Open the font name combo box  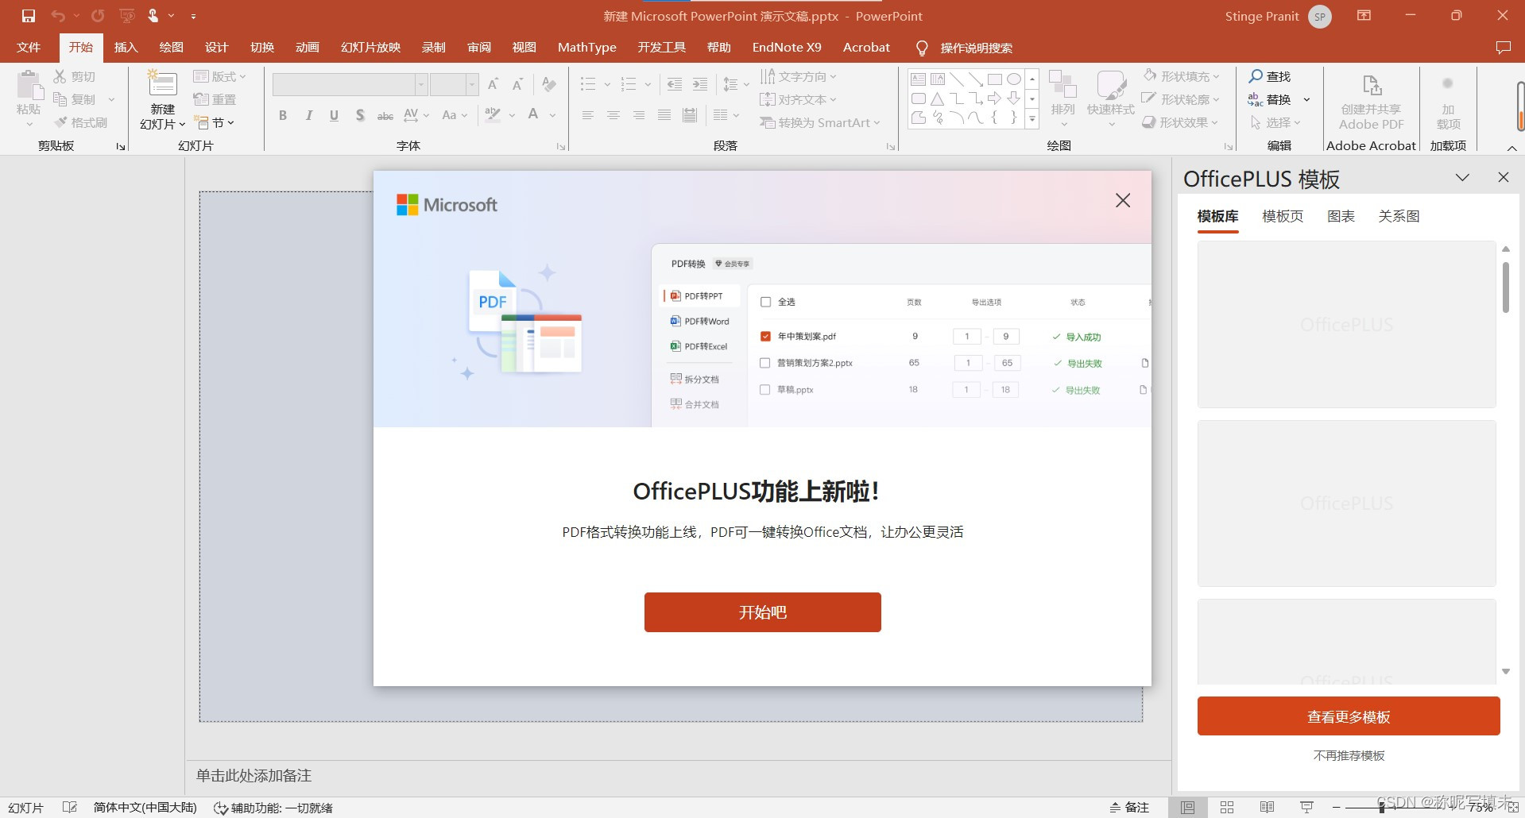(350, 84)
